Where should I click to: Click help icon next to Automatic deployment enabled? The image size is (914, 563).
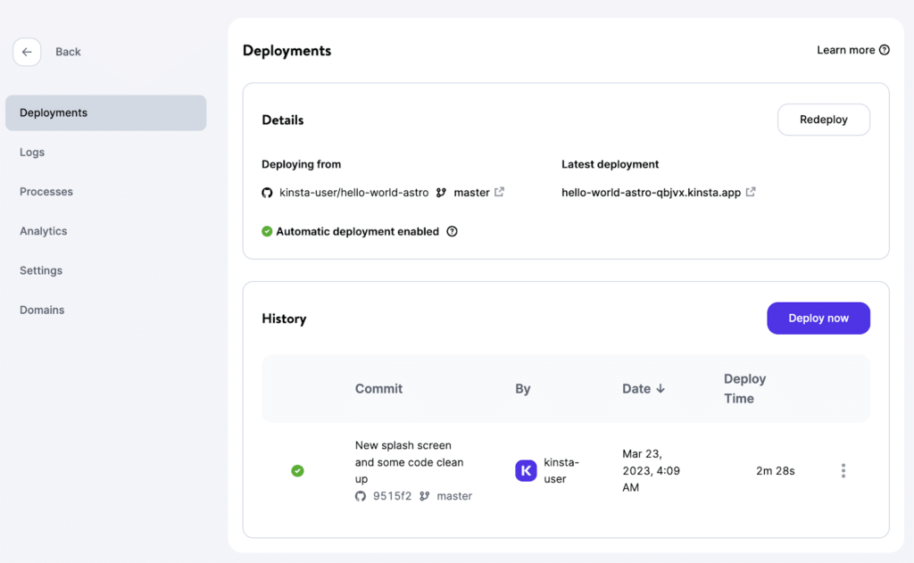[452, 231]
